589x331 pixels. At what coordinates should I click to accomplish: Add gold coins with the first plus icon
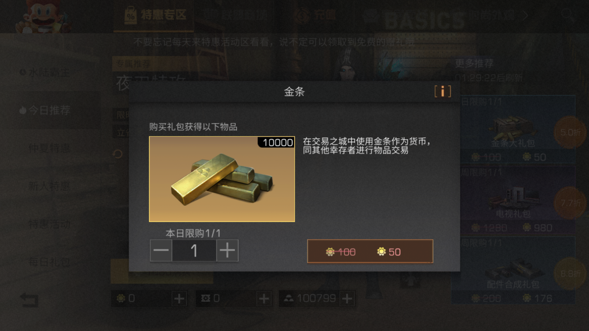click(x=179, y=299)
